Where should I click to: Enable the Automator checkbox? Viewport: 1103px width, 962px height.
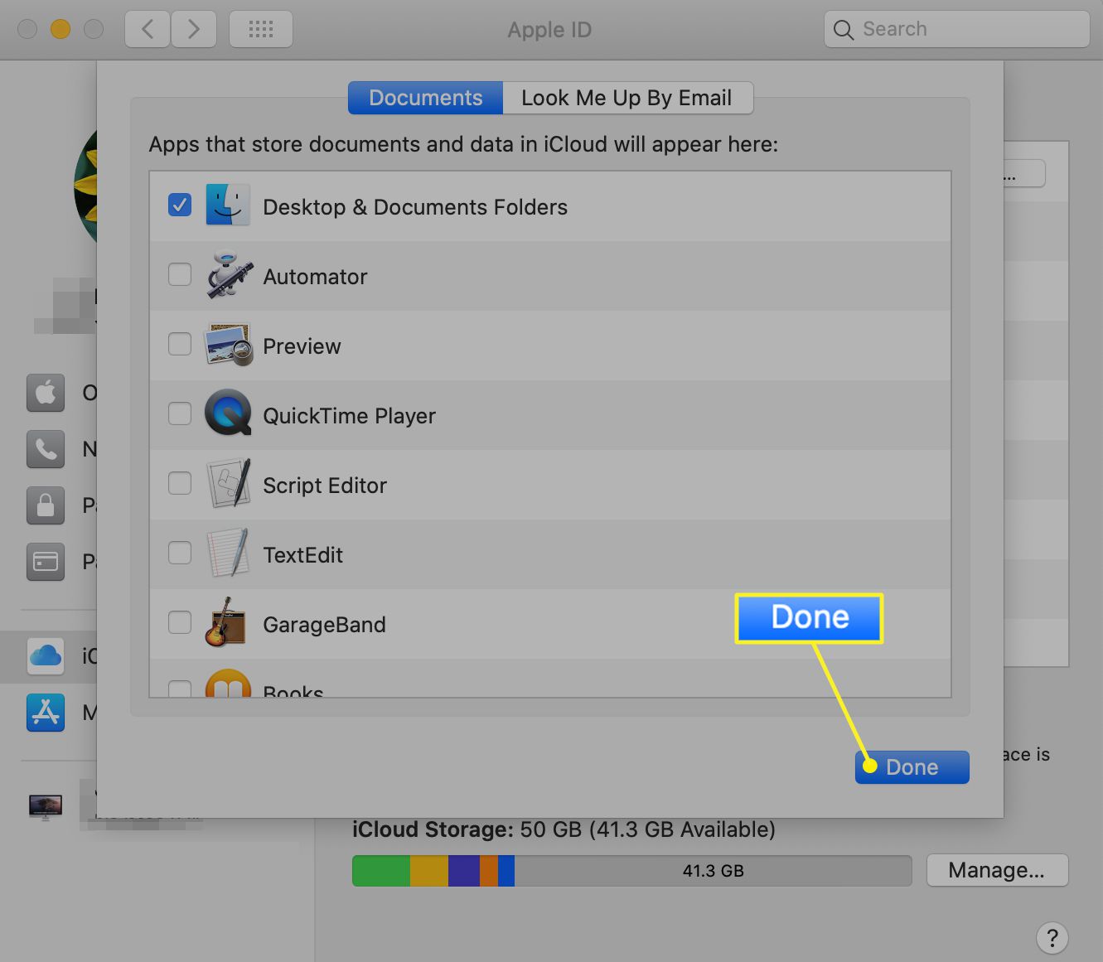click(x=180, y=274)
